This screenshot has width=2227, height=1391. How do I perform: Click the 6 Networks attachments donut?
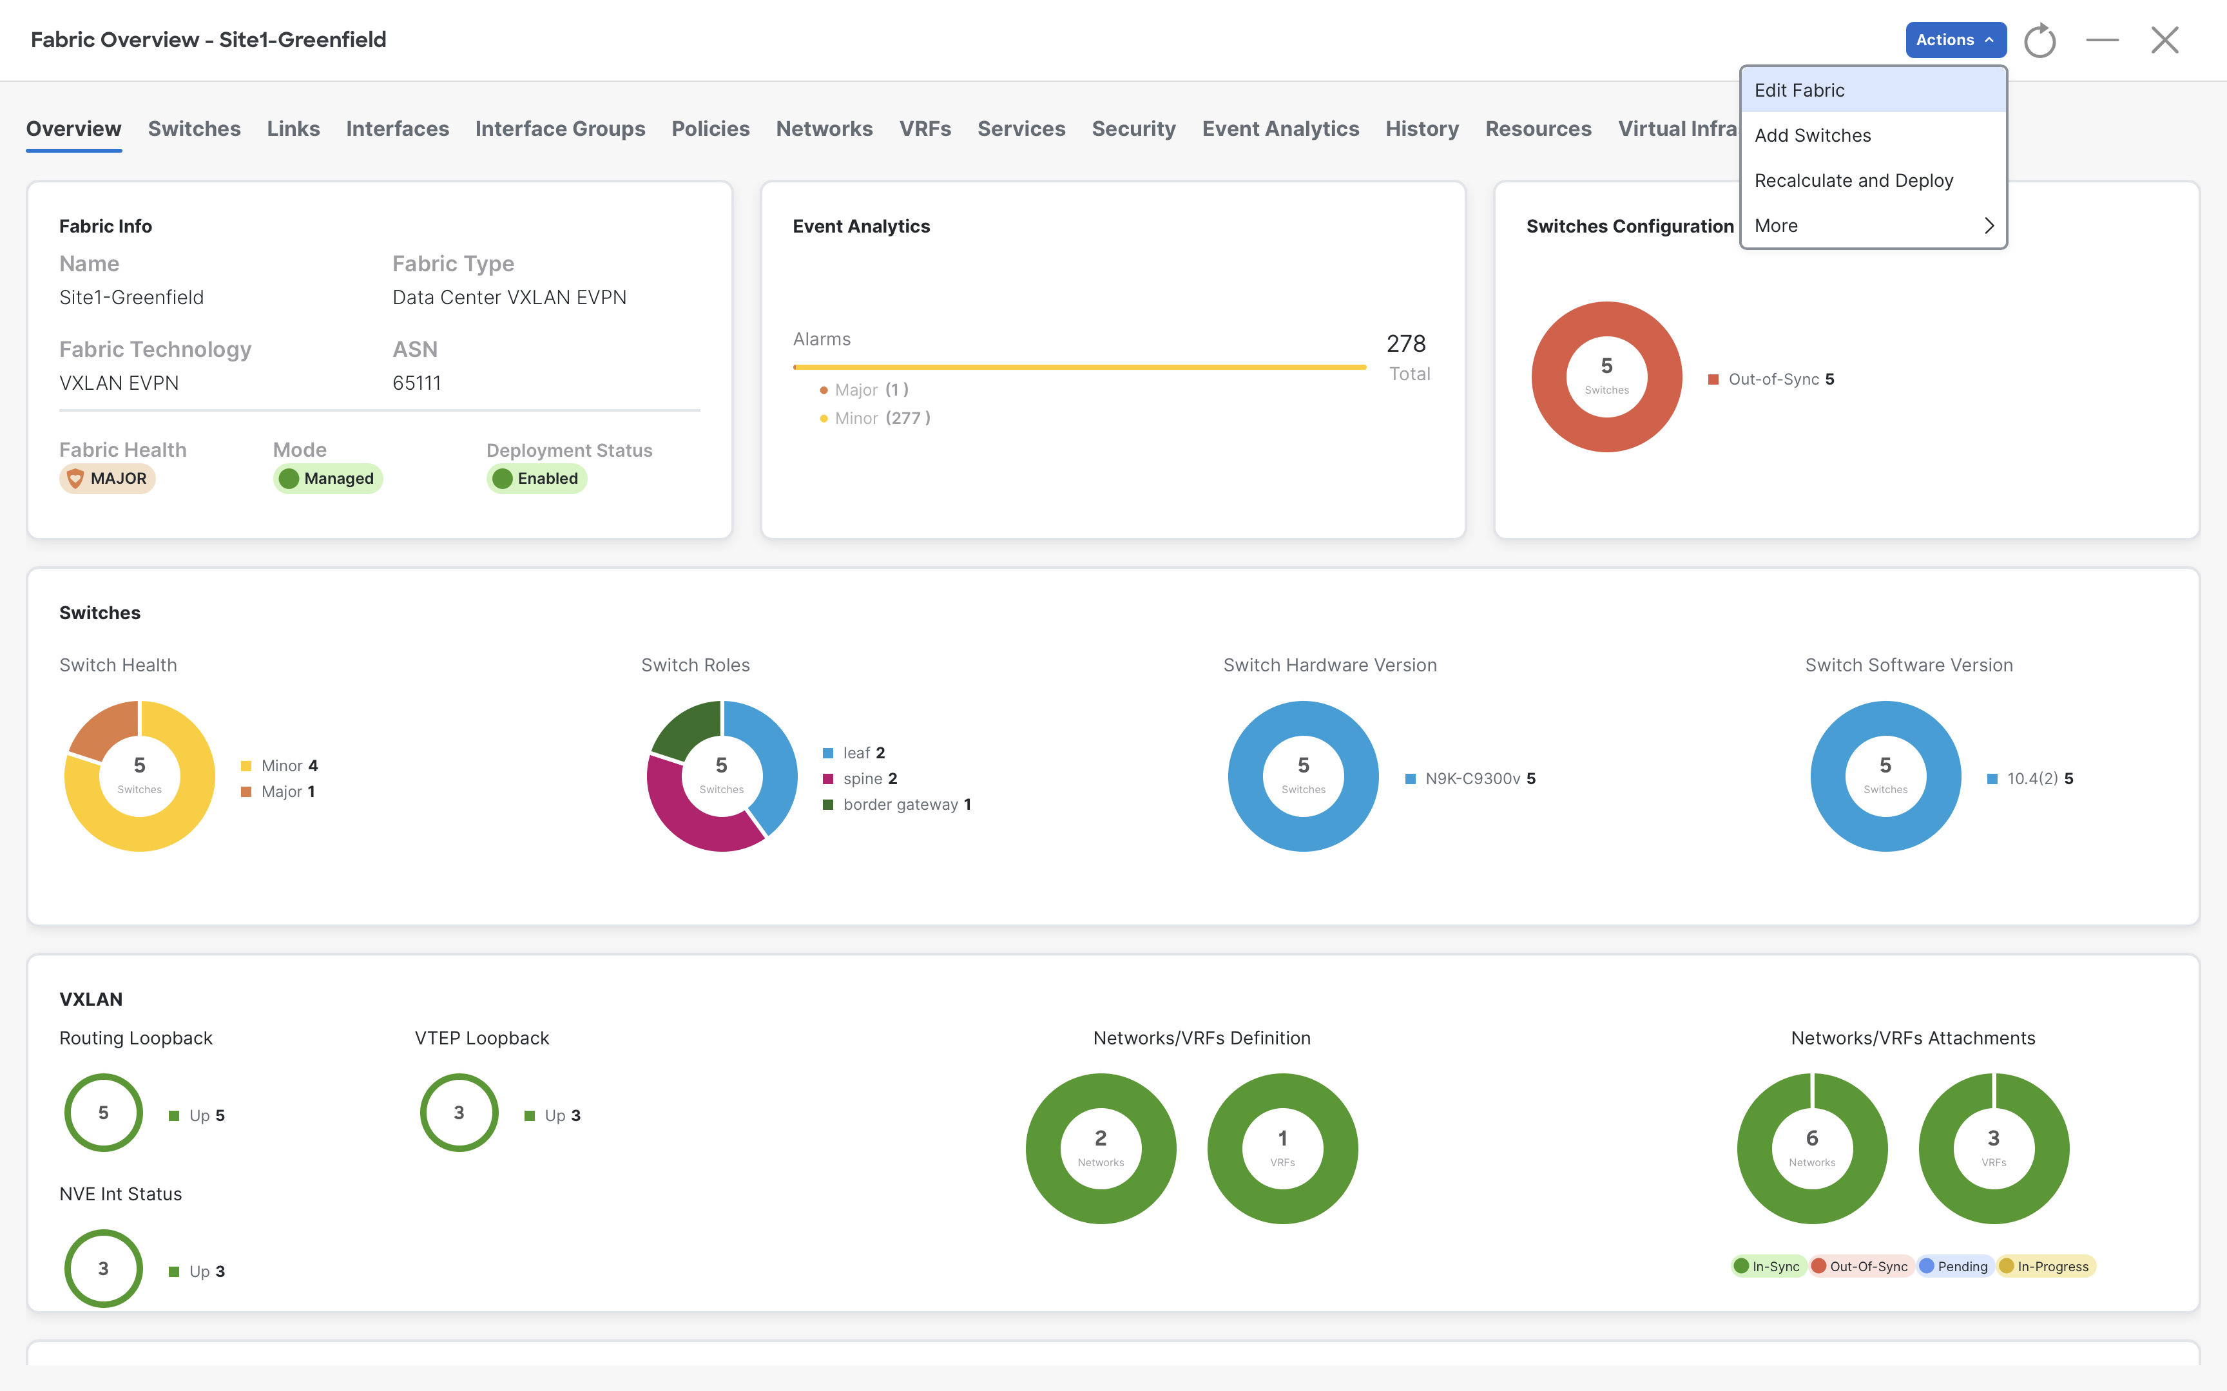pos(1812,1149)
